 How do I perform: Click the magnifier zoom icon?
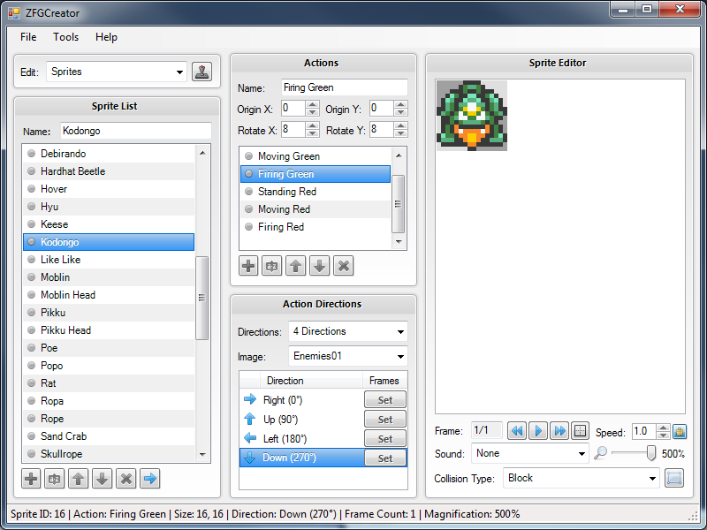pos(600,453)
